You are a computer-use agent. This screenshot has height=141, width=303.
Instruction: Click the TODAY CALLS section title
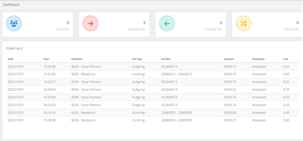point(14,49)
